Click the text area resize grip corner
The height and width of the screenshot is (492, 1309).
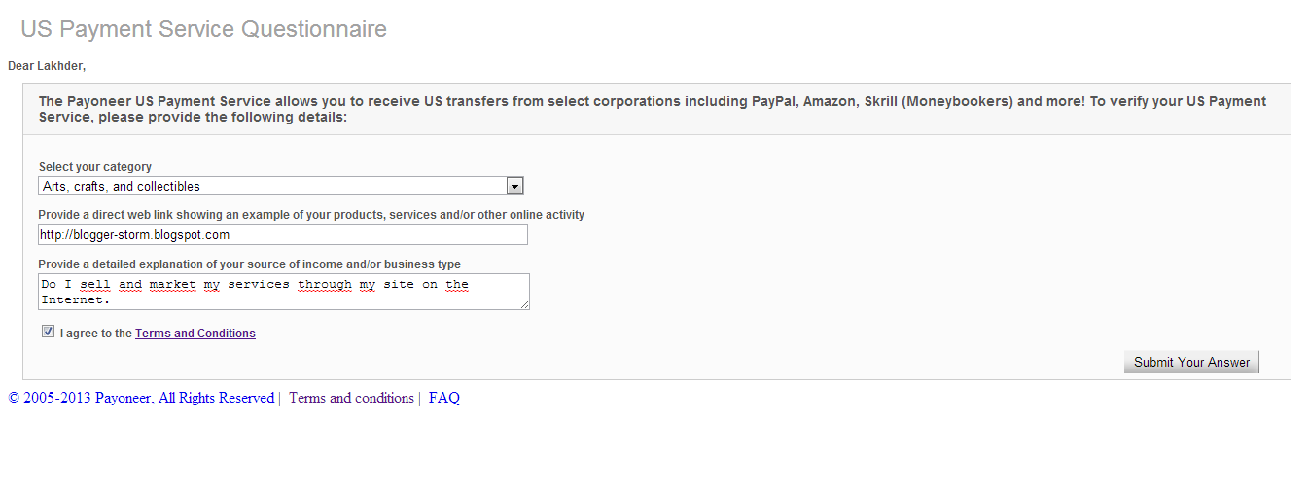524,304
